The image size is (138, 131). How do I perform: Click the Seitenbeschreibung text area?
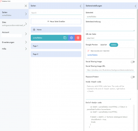point(110,27)
